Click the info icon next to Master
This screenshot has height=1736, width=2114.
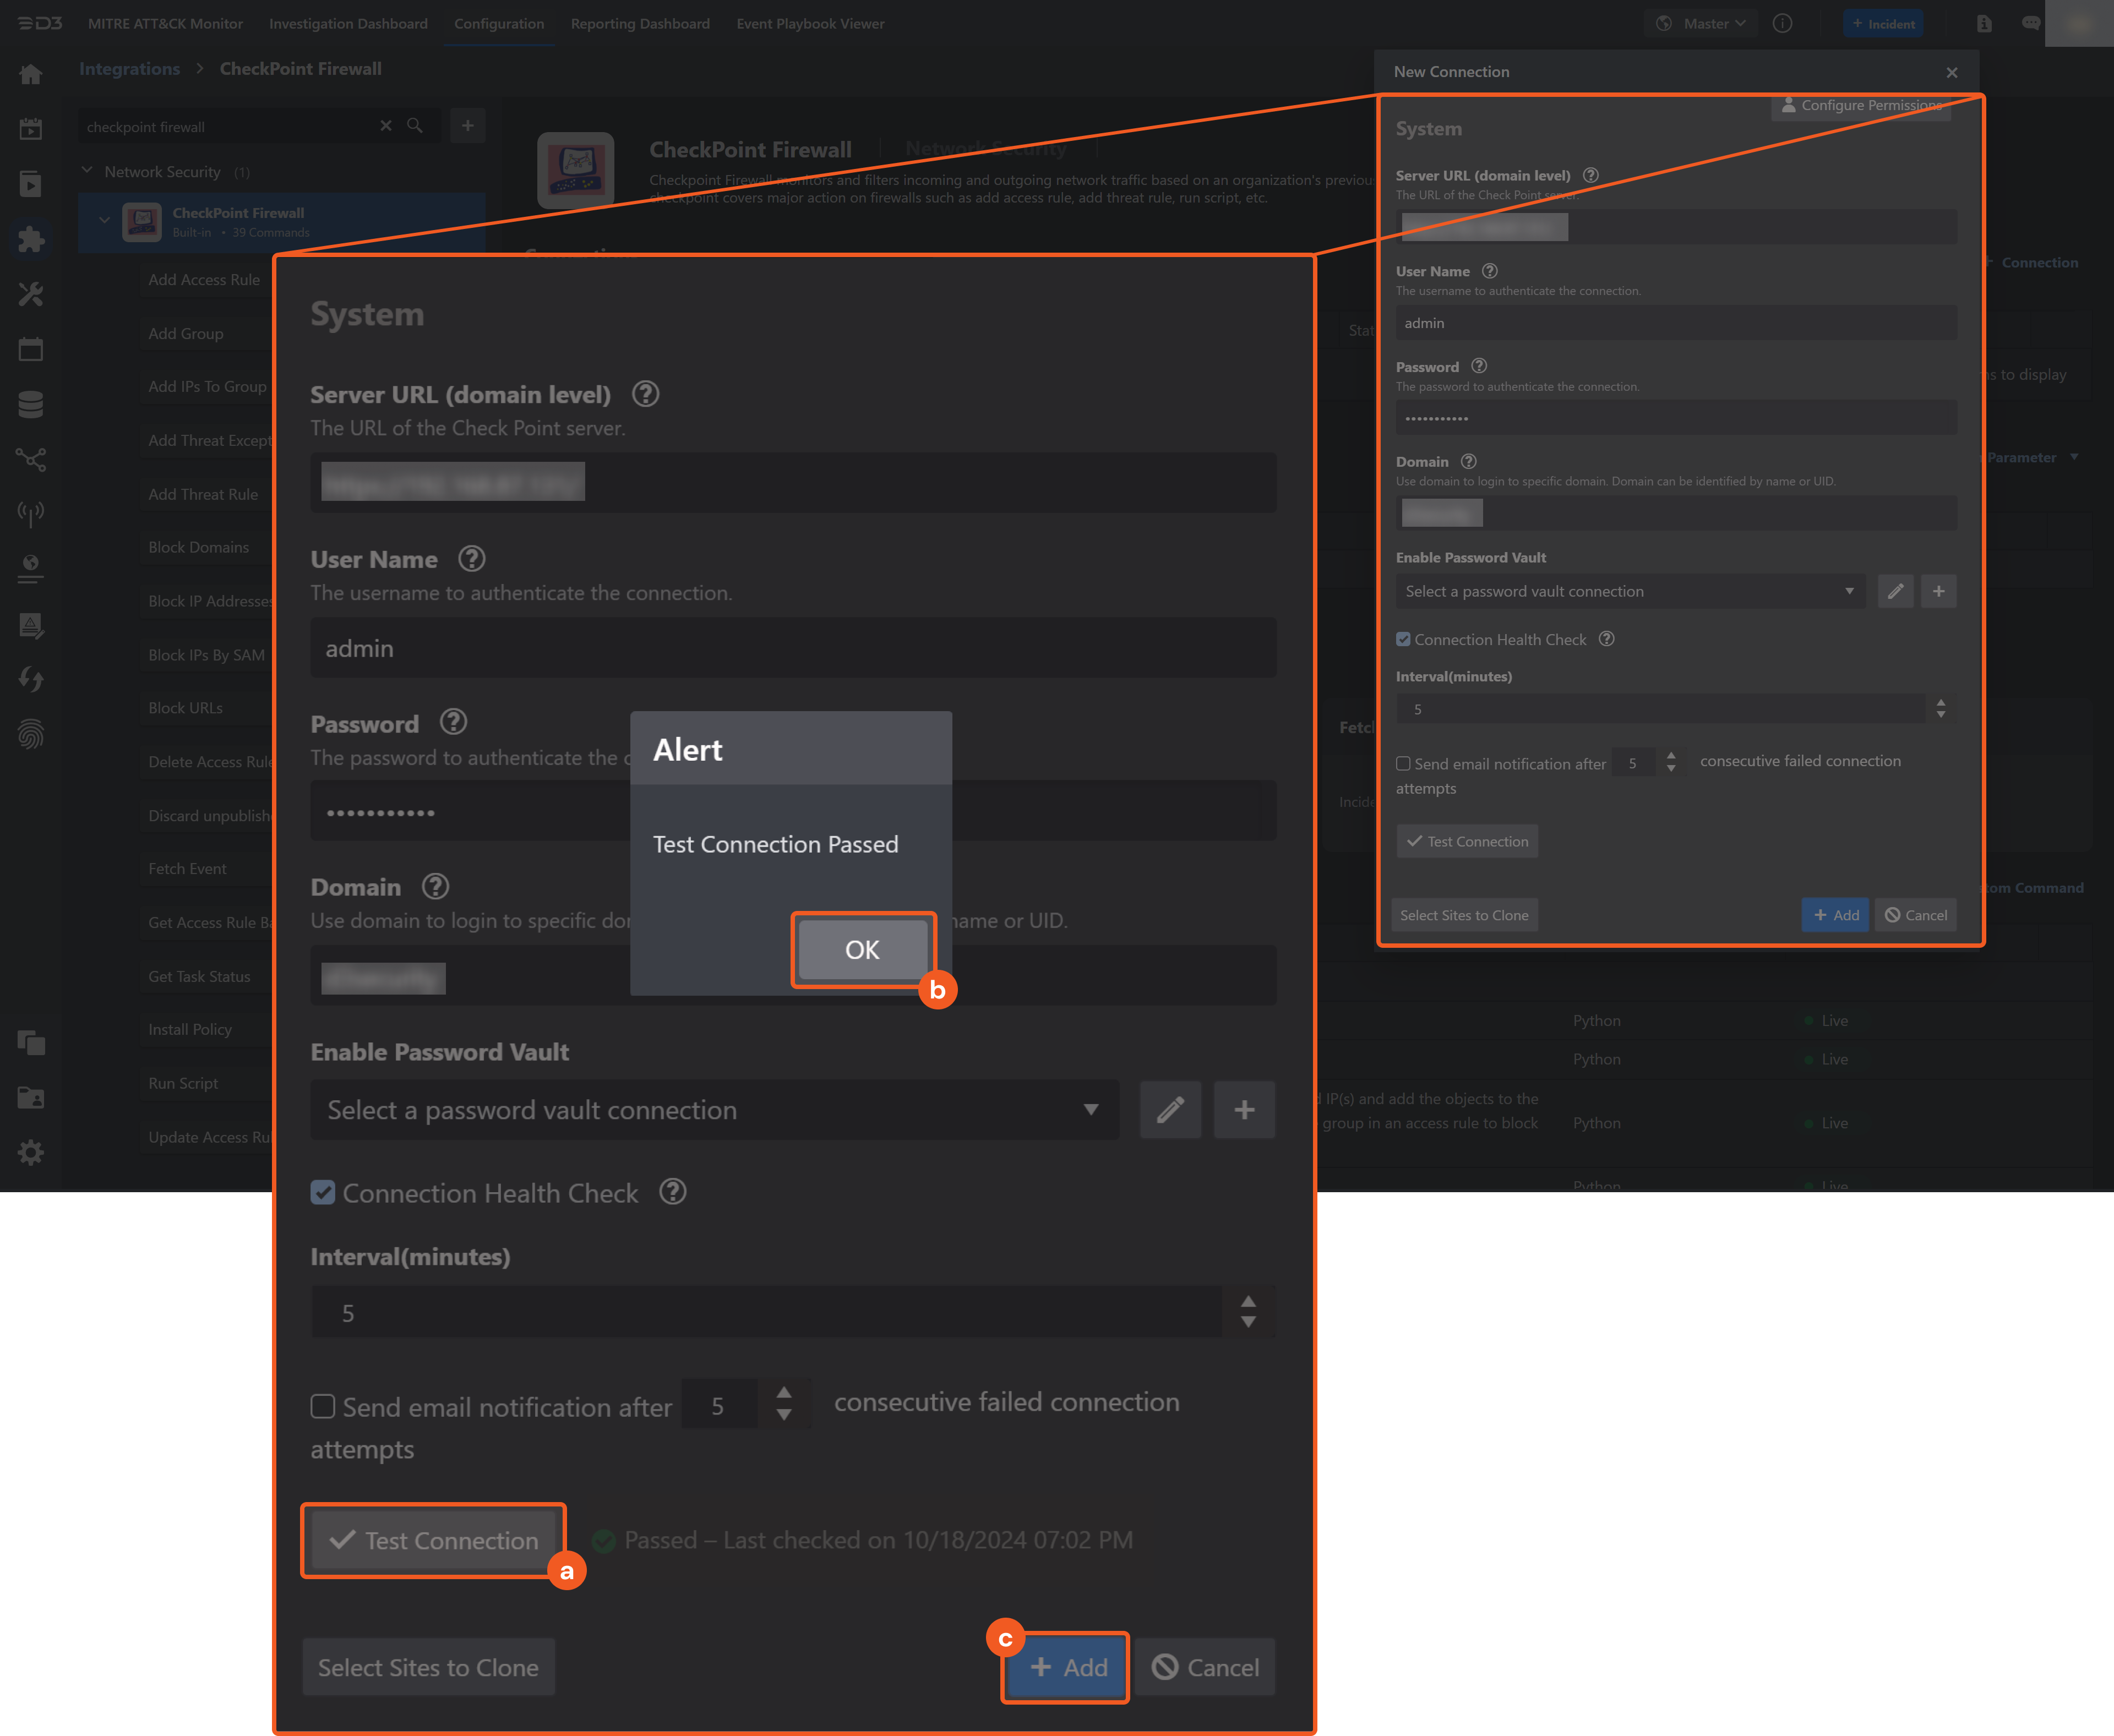pos(1783,23)
